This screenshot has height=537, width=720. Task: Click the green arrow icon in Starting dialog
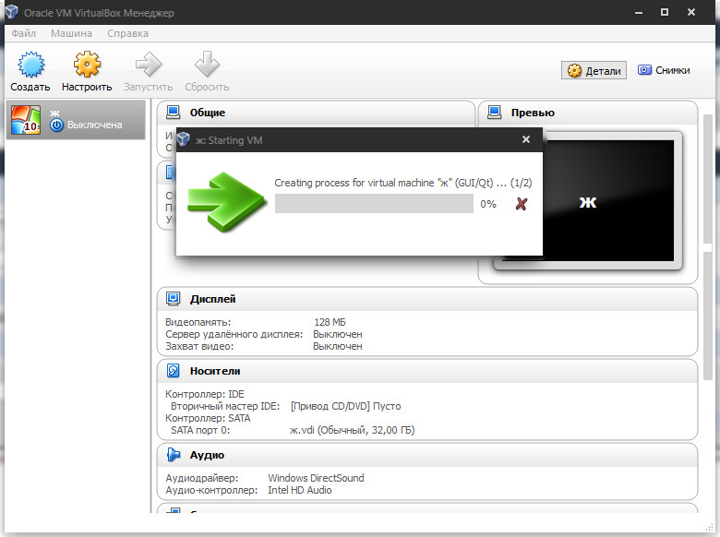[x=226, y=201]
